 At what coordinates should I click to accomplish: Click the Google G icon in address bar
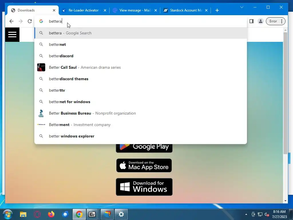(x=41, y=21)
